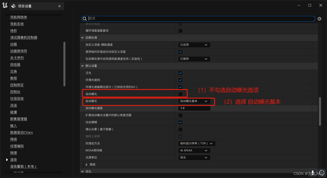Select 教程 in sidebar

(x=14, y=78)
